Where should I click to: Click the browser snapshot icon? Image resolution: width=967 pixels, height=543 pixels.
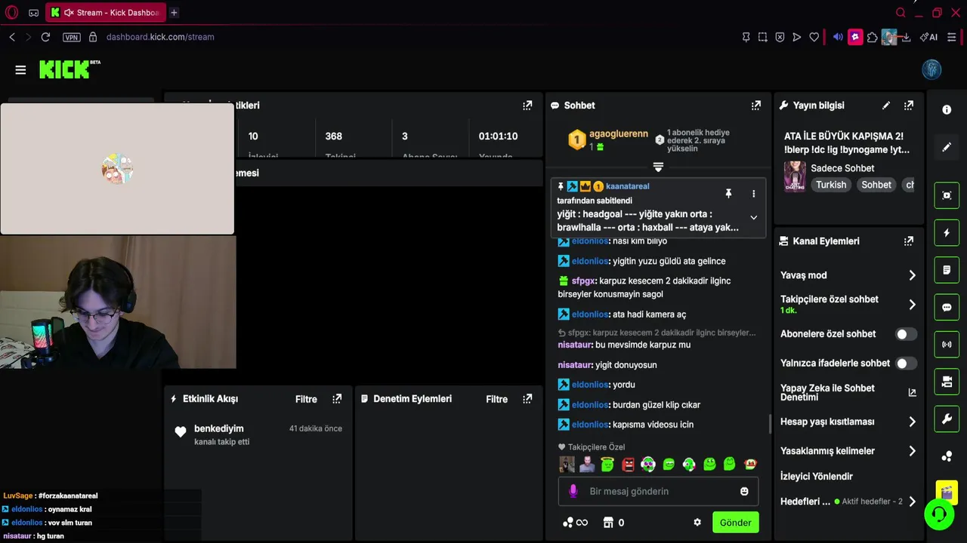[x=762, y=37]
